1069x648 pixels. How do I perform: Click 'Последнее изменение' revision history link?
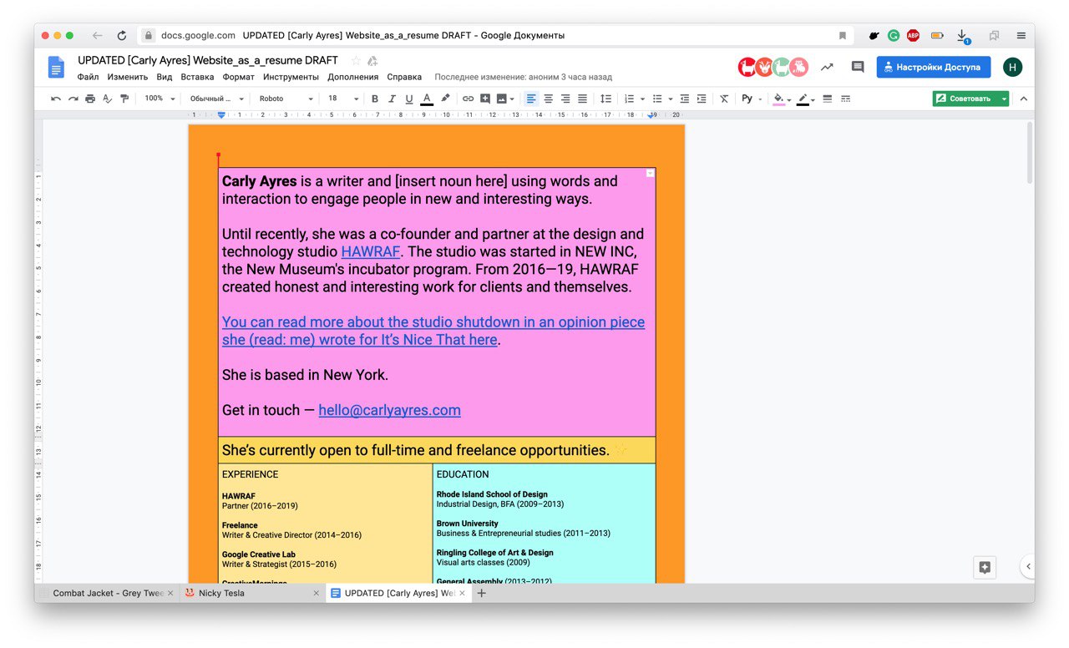coord(524,77)
